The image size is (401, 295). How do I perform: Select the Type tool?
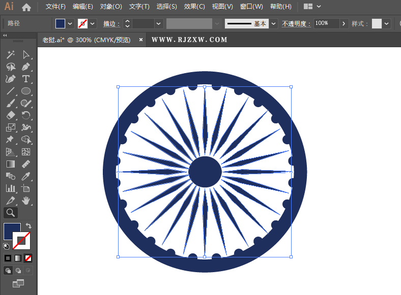(x=26, y=79)
